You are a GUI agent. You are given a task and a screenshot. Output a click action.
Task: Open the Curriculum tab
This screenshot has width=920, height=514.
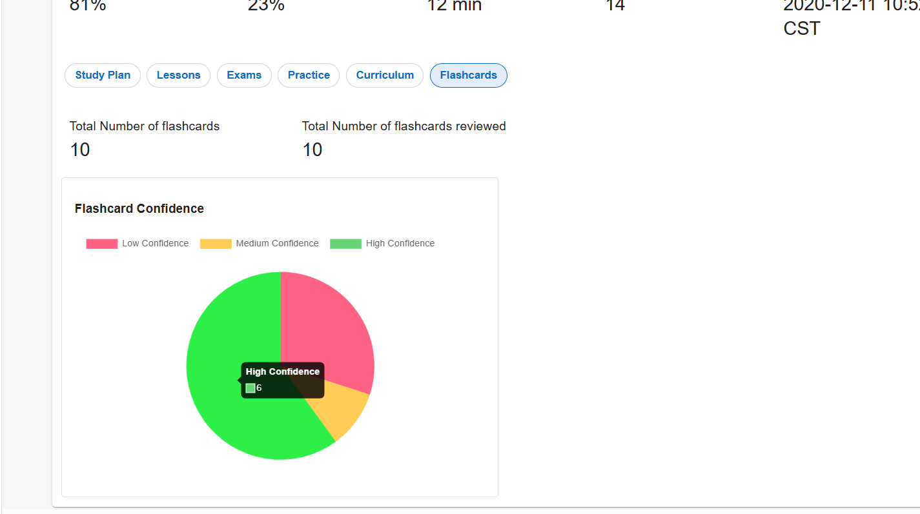pyautogui.click(x=385, y=75)
